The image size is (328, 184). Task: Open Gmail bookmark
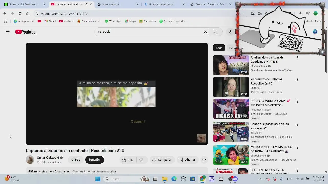pyautogui.click(x=50, y=21)
